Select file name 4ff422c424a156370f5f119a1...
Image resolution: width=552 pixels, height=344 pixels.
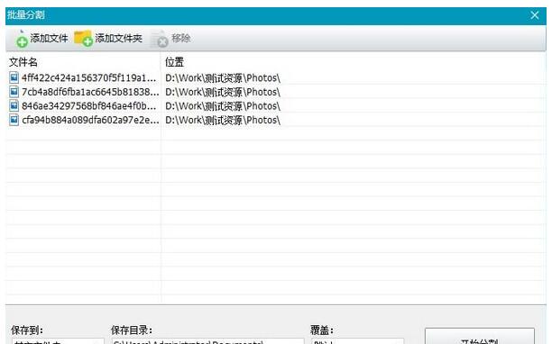(x=88, y=77)
